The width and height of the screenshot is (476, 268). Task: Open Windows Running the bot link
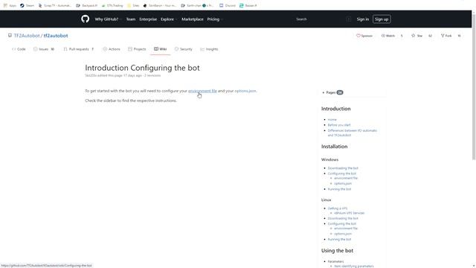pyautogui.click(x=339, y=189)
